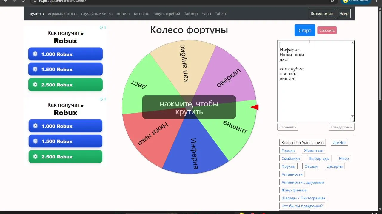Load the Шарады / Пиктограмма preset
This screenshot has width=382, height=214.
303,198
